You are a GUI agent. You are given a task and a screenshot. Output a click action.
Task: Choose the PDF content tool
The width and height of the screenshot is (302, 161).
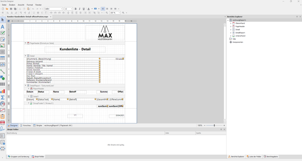pos(3,123)
